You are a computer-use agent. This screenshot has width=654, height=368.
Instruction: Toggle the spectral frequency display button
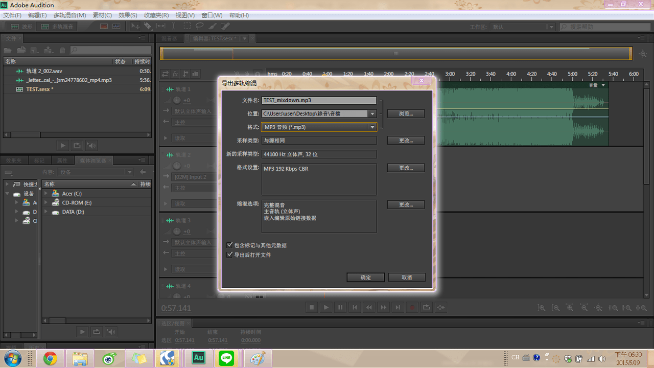[x=104, y=26]
